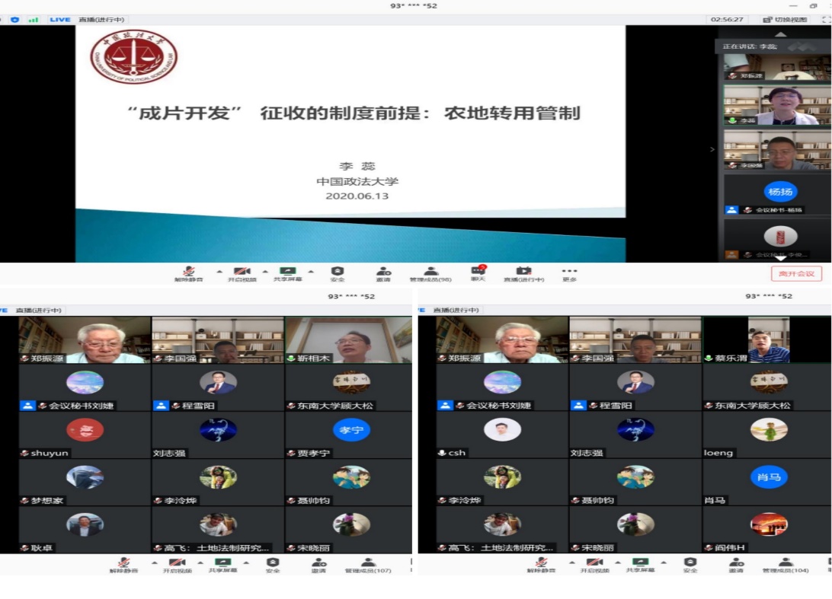Select the 靳相木 video tile
This screenshot has height=599, width=832.
pyautogui.click(x=348, y=340)
